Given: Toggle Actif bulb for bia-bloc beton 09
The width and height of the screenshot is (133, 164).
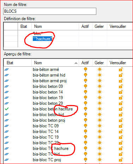Looking at the screenshot, I should (x=85, y=86).
